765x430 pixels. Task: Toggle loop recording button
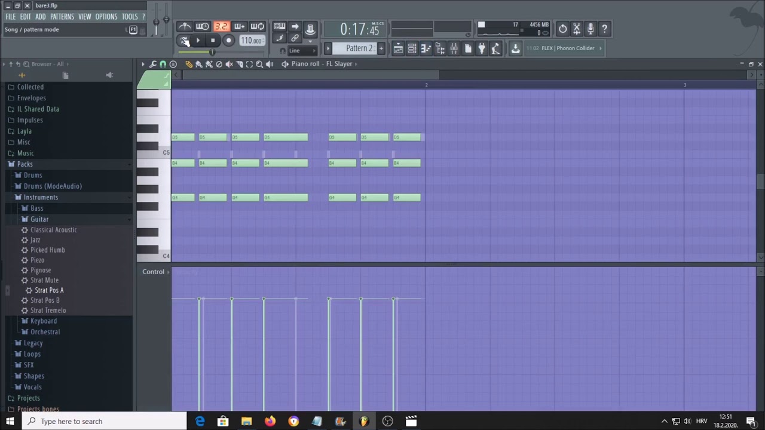coord(257,26)
